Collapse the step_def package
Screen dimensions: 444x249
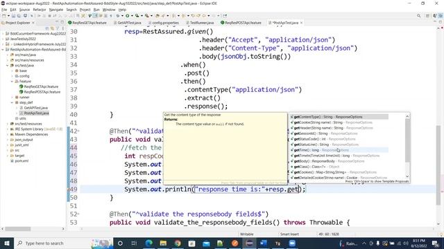pyautogui.click(x=12, y=102)
